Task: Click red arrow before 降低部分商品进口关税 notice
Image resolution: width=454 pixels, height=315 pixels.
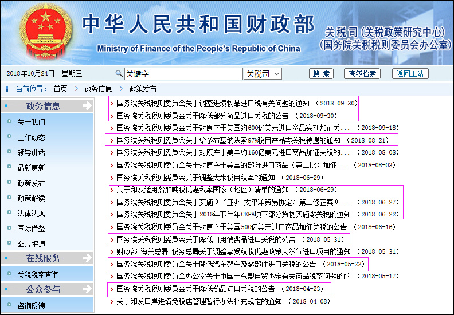Action: 112,116
